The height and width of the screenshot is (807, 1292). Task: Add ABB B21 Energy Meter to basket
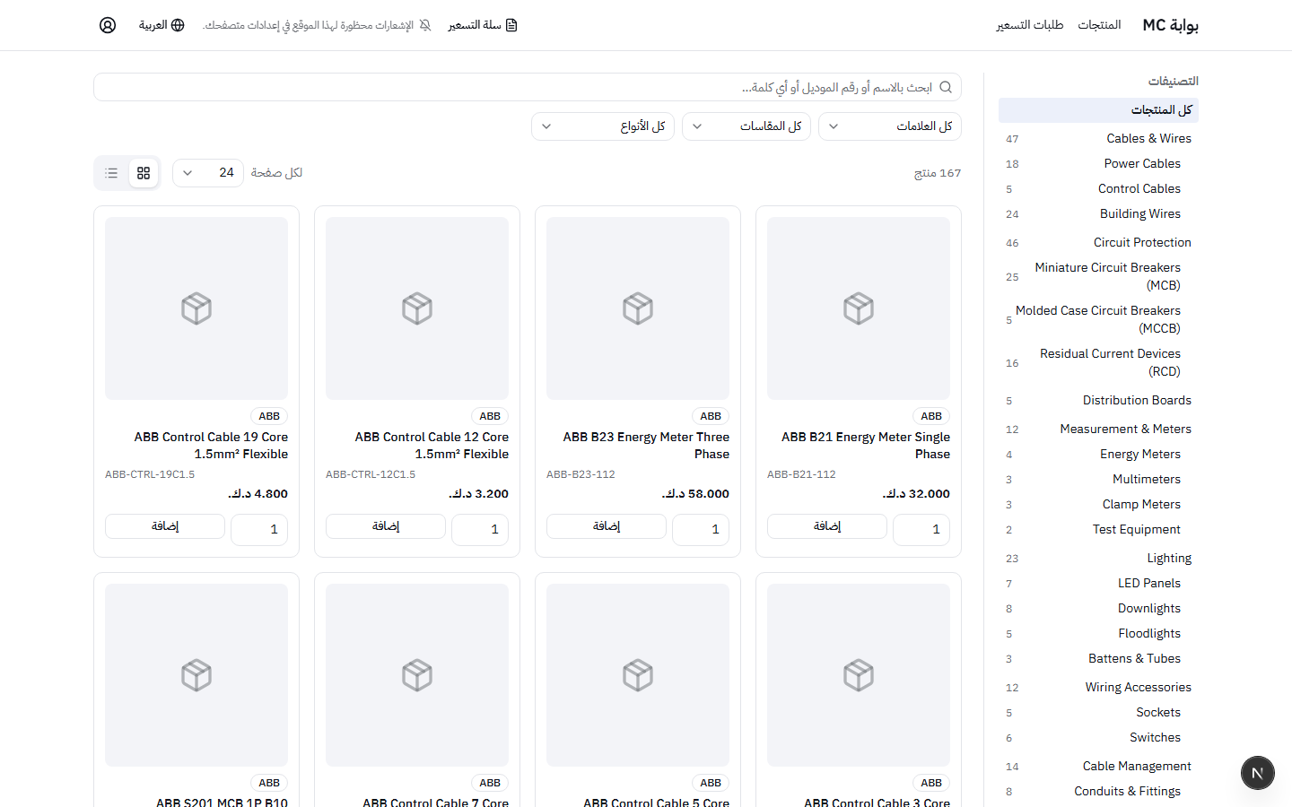(827, 526)
